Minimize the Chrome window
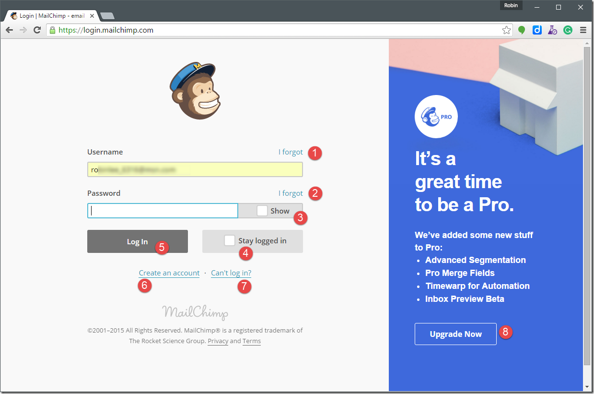This screenshot has height=394, width=594. coord(537,7)
